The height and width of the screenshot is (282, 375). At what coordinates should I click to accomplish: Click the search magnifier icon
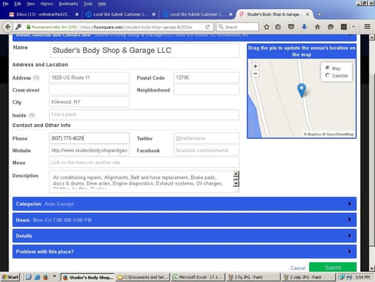221,27
